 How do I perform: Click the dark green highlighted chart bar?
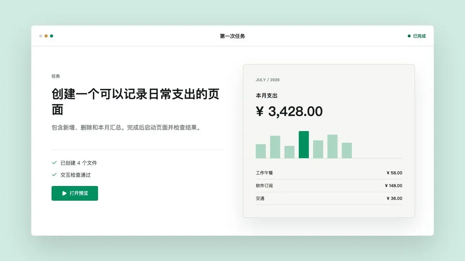click(304, 145)
